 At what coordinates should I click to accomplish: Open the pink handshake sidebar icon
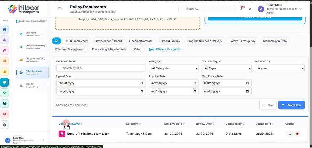tap(4, 50)
